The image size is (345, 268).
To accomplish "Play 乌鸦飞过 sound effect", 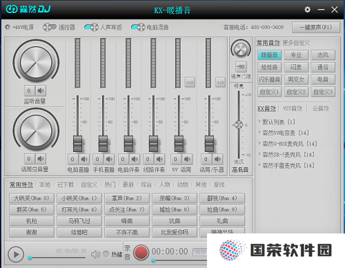I will click(x=79, y=221).
